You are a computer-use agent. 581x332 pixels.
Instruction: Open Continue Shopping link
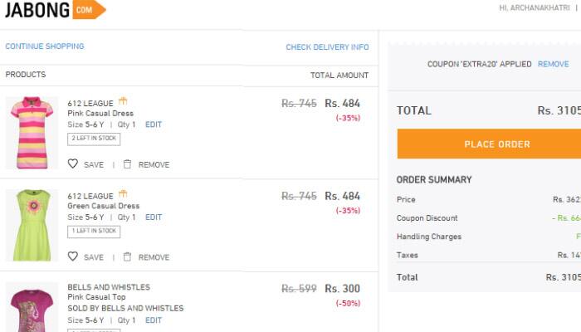tap(45, 46)
